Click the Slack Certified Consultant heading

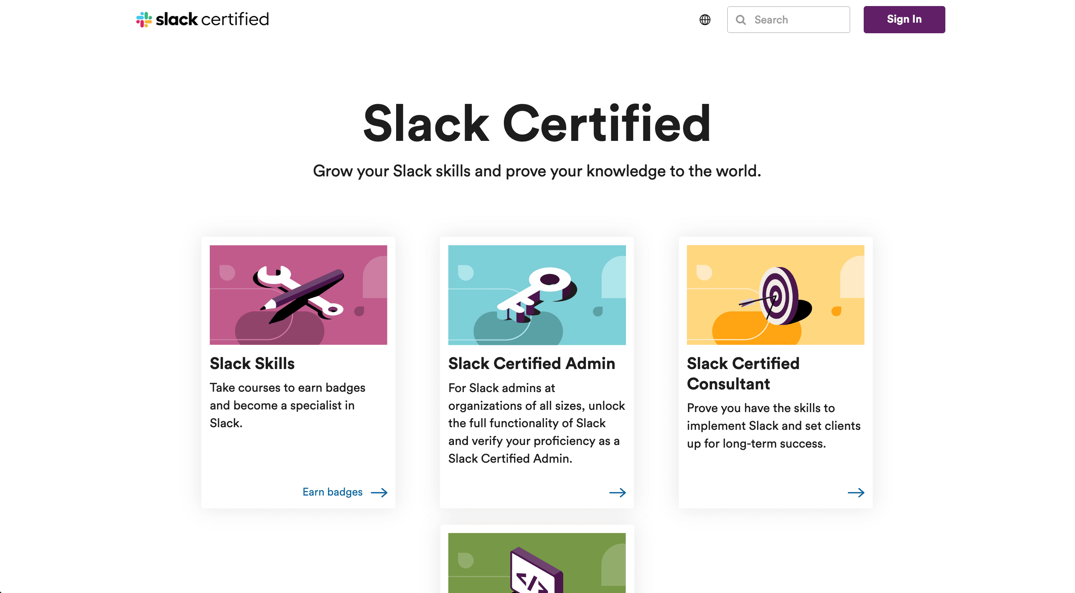(743, 374)
